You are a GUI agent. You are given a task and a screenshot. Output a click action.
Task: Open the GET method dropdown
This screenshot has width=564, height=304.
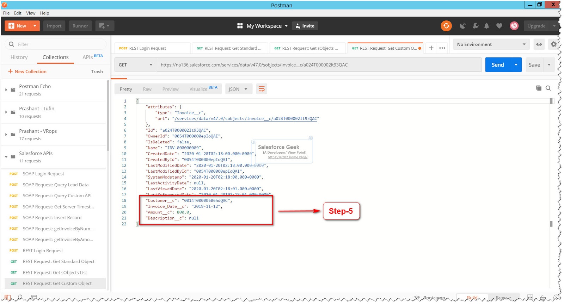tap(136, 65)
